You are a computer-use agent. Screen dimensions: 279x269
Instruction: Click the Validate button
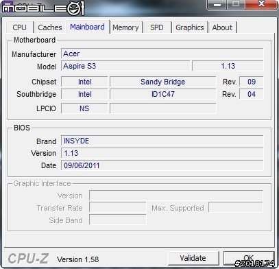tap(193, 258)
